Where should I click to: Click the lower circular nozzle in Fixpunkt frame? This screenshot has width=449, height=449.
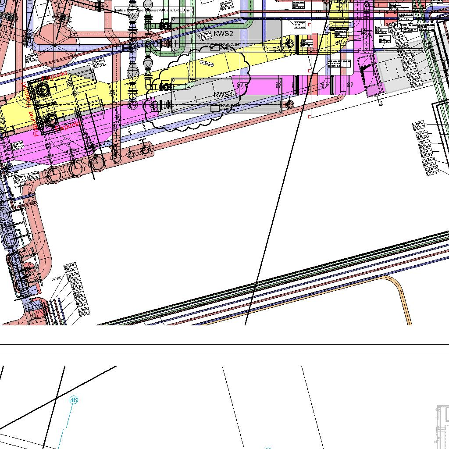(51, 120)
